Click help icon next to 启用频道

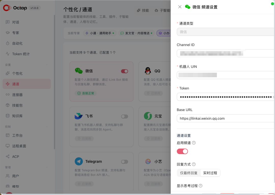click(x=194, y=143)
